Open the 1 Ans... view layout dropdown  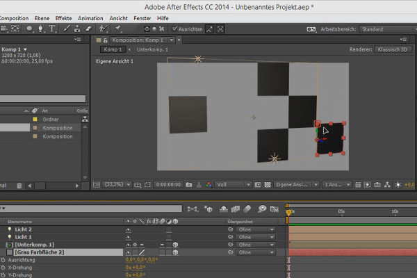336,185
